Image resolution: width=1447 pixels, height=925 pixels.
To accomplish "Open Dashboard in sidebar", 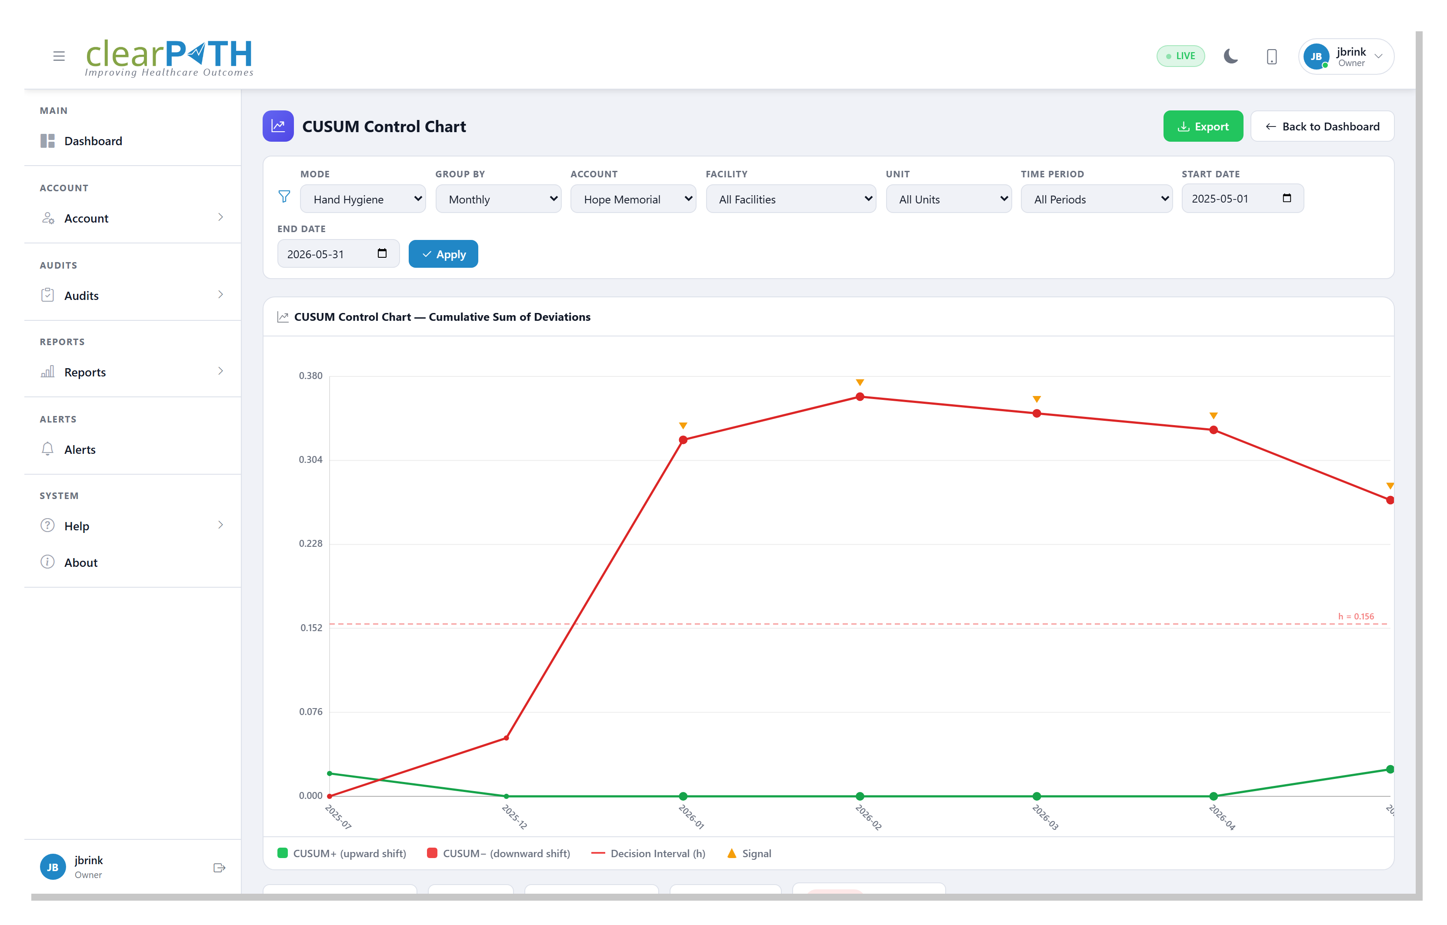I will point(132,141).
